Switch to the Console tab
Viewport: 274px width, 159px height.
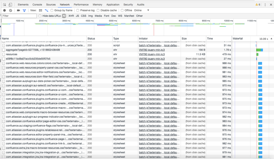(x=37, y=4)
